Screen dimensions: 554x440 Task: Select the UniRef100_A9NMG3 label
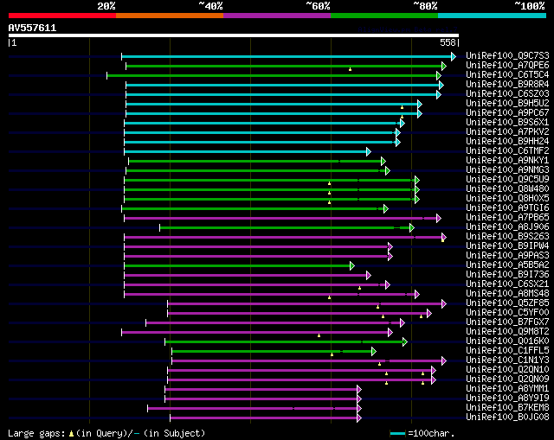(507, 170)
